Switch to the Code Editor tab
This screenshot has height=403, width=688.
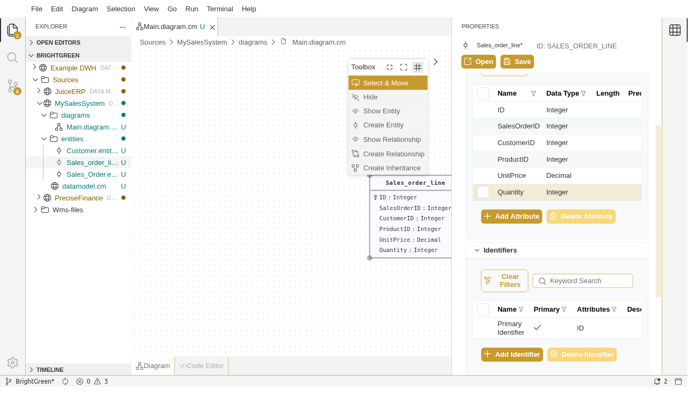tap(201, 366)
